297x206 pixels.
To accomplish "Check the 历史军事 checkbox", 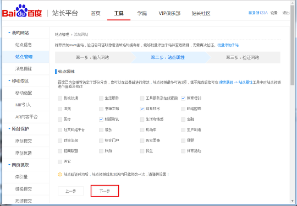I will click(142, 140).
